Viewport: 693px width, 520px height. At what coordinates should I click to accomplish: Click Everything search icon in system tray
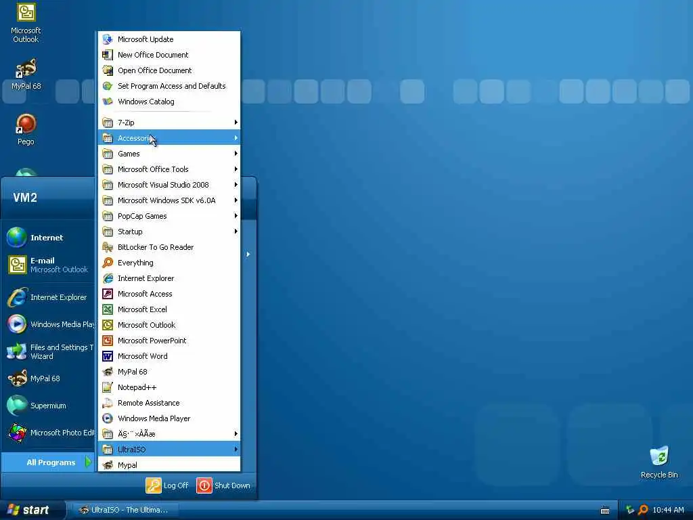(643, 510)
